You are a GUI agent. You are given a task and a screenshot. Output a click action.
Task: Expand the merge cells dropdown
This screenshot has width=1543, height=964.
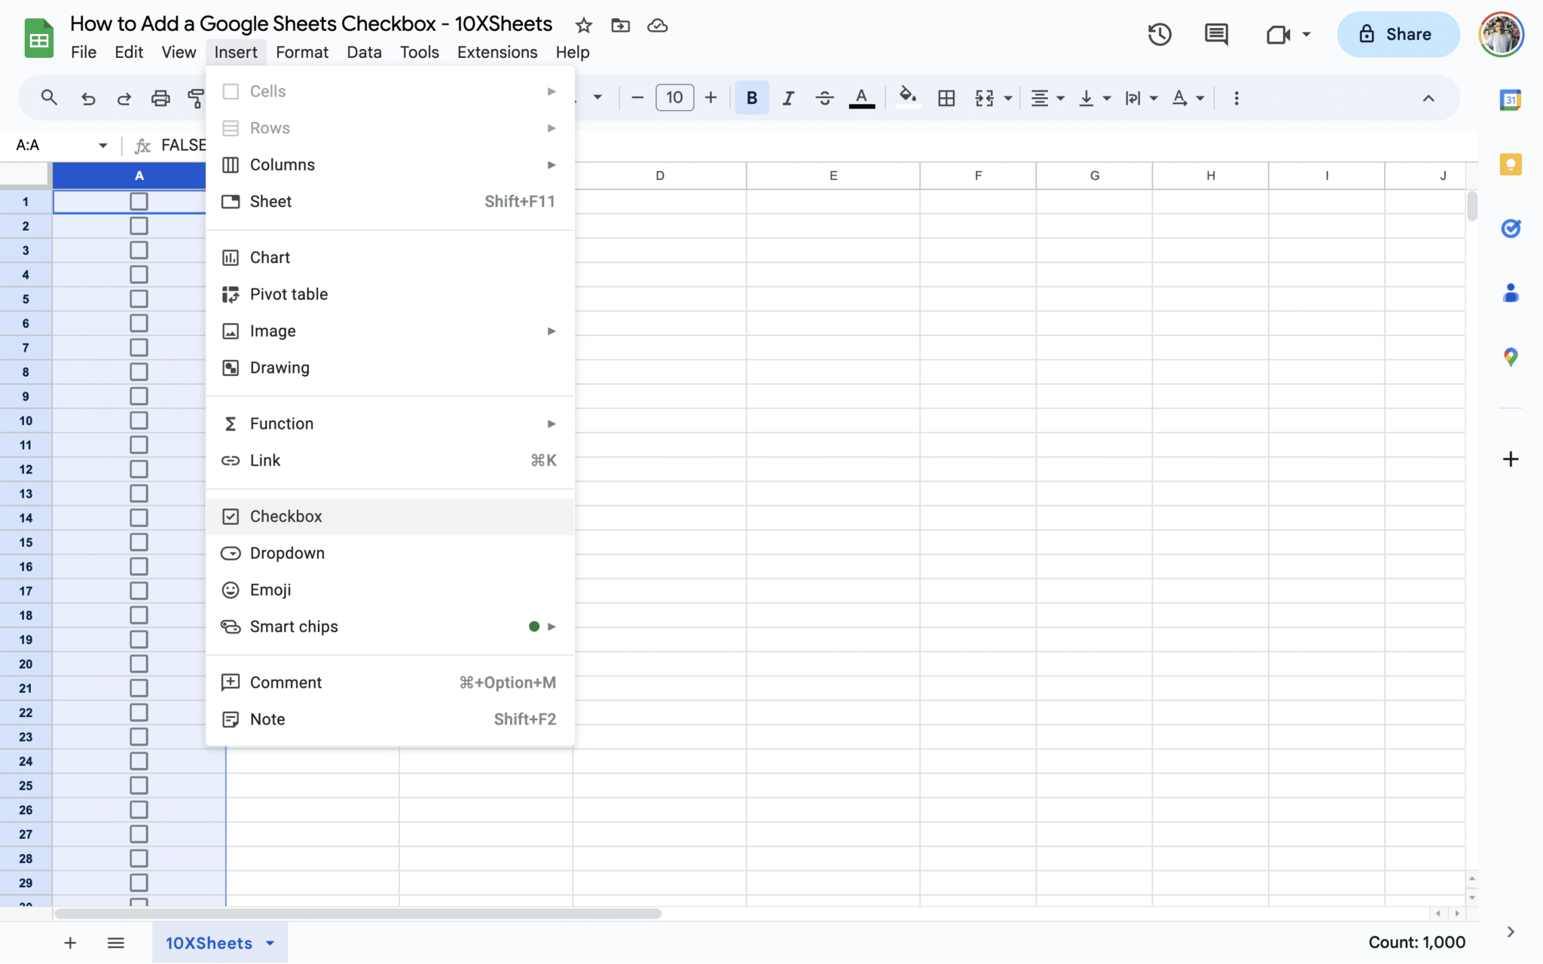pos(1008,99)
